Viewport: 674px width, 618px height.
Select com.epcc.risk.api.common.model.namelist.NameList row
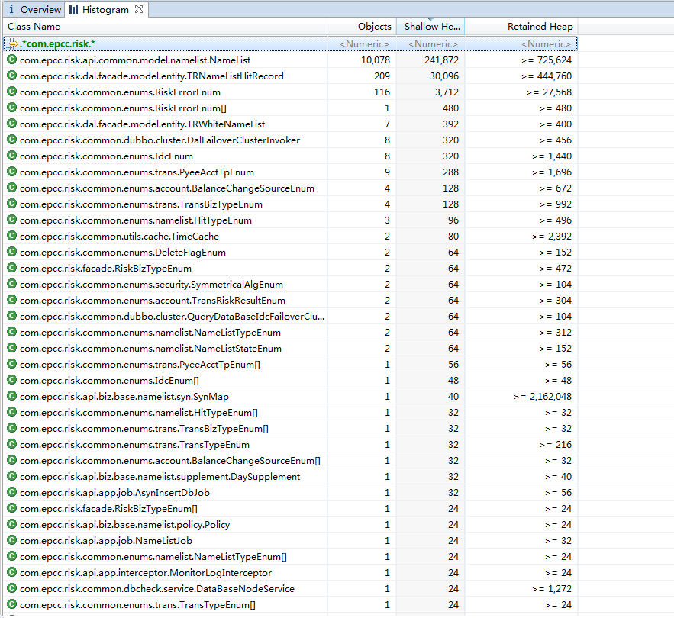coord(290,60)
